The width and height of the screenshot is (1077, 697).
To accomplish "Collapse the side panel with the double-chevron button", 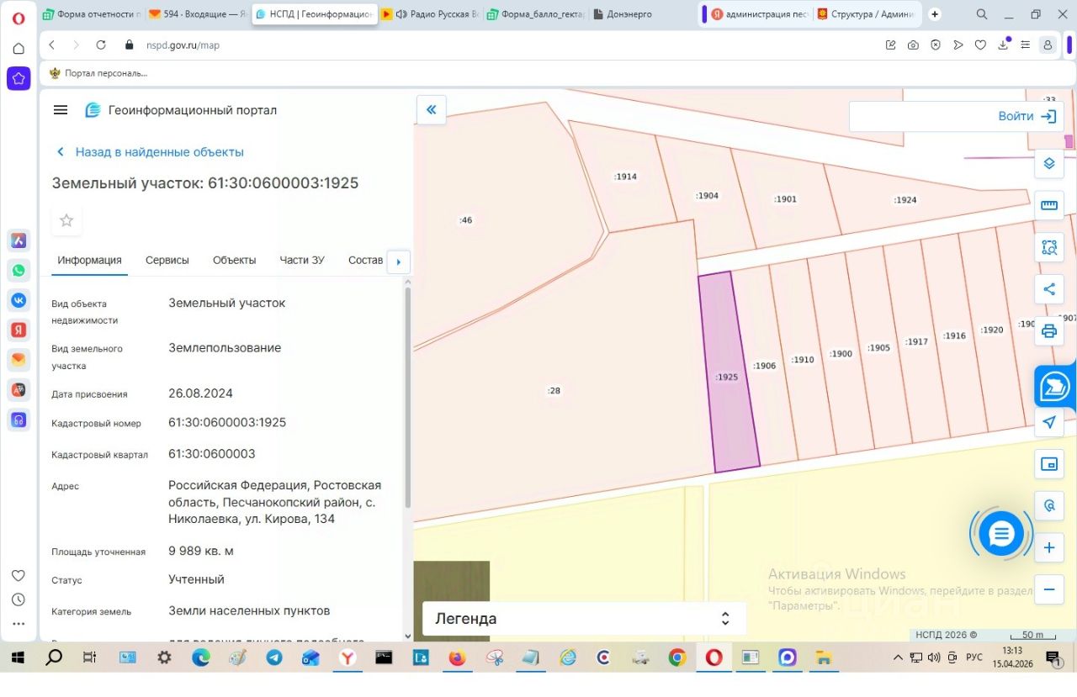I will (432, 109).
